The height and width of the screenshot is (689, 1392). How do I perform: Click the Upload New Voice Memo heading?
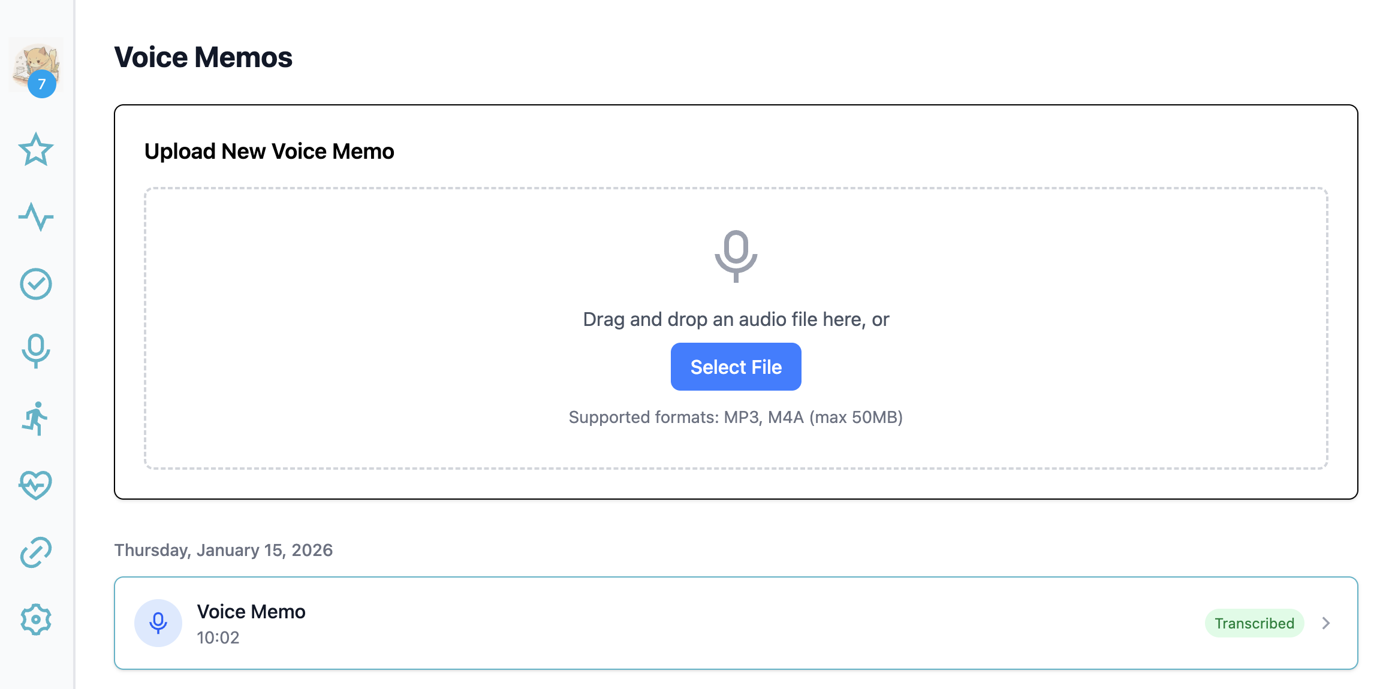[269, 152]
